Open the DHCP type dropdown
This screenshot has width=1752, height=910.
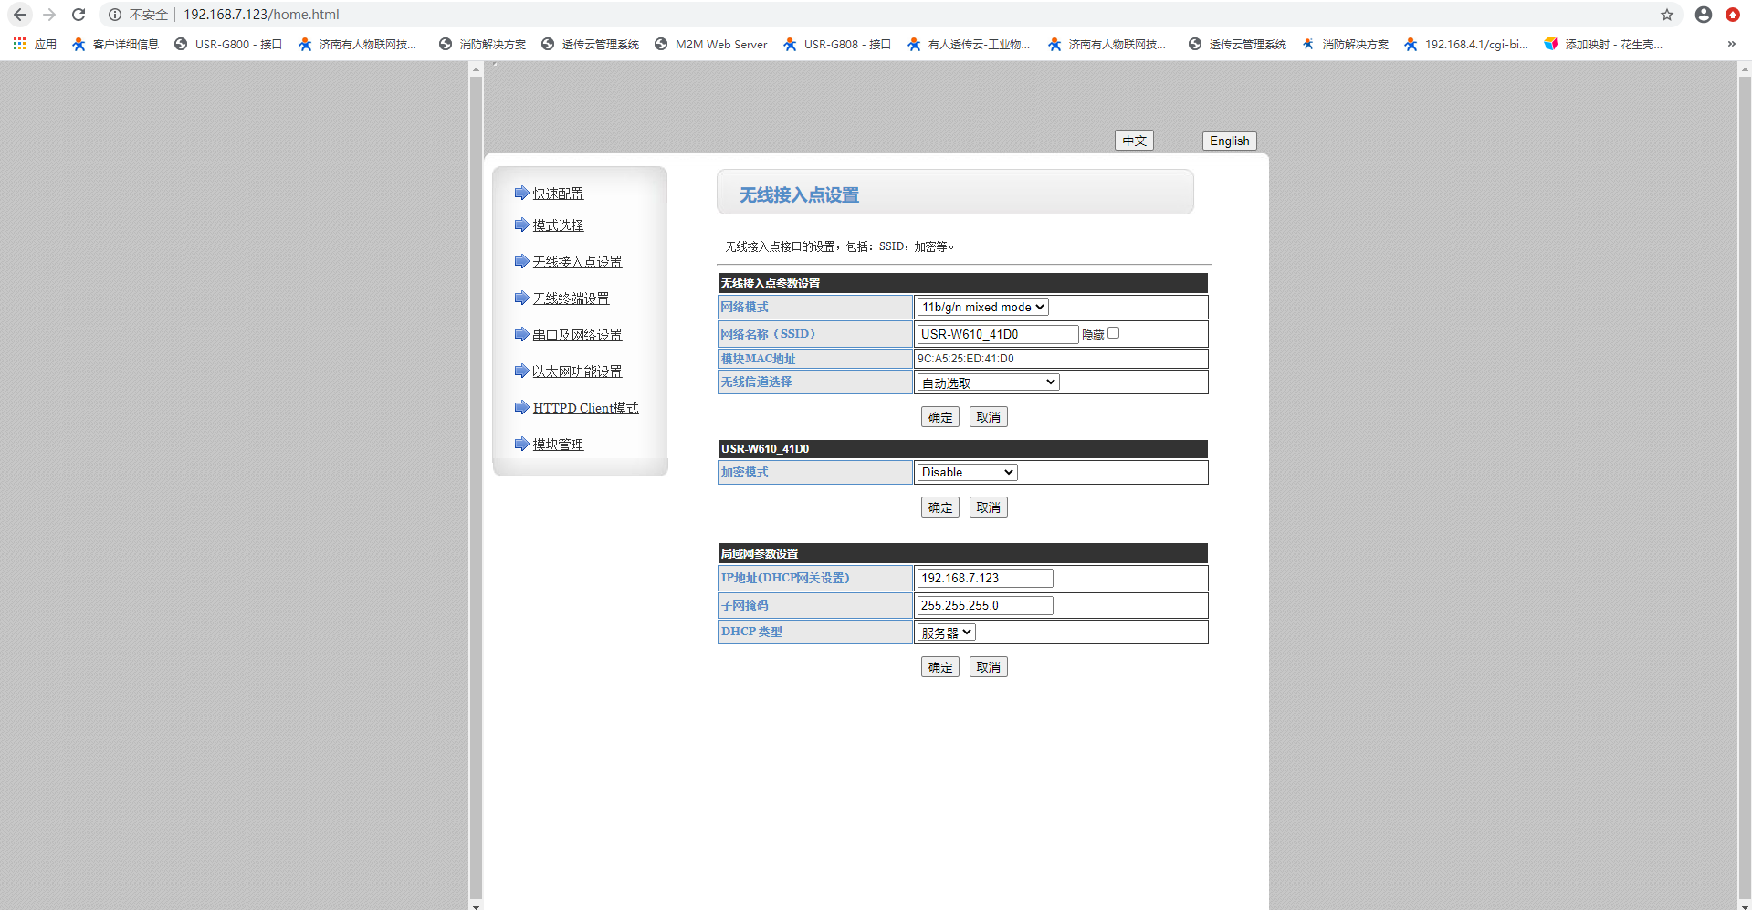click(946, 633)
